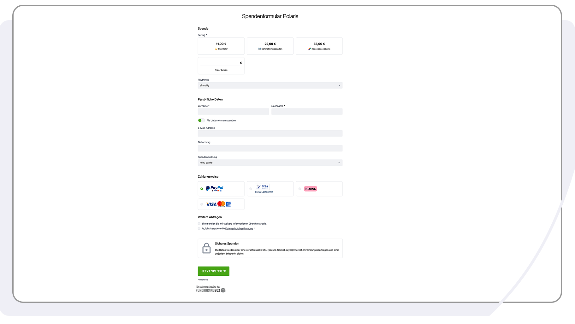The height and width of the screenshot is (324, 575).
Task: Open the Spendenquittung dropdown
Action: pyautogui.click(x=270, y=162)
